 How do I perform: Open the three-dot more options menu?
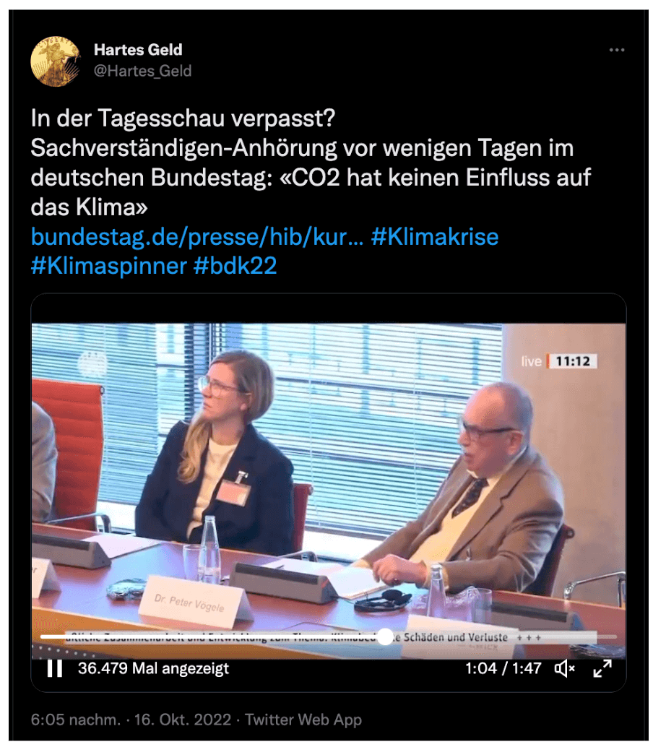(617, 50)
